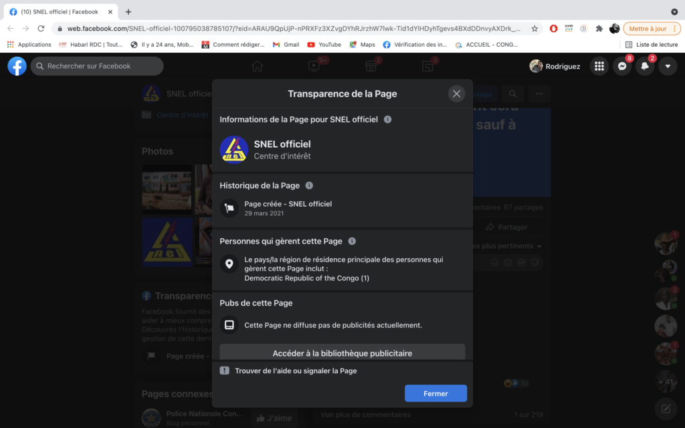
Task: Click the ads library screen icon
Action: click(229, 325)
